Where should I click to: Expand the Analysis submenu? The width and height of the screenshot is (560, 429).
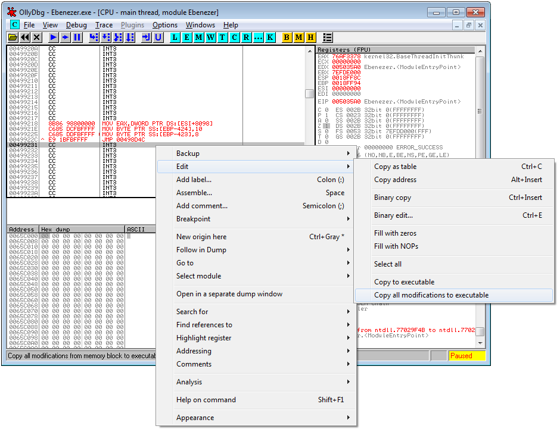pos(256,382)
